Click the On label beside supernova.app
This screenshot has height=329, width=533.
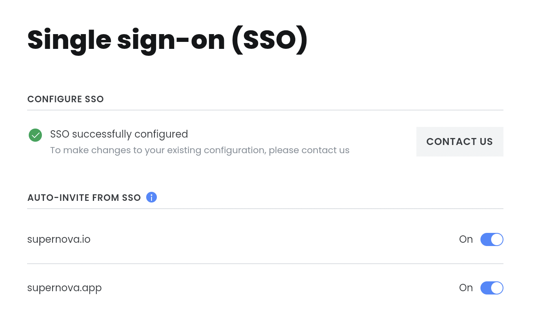466,288
